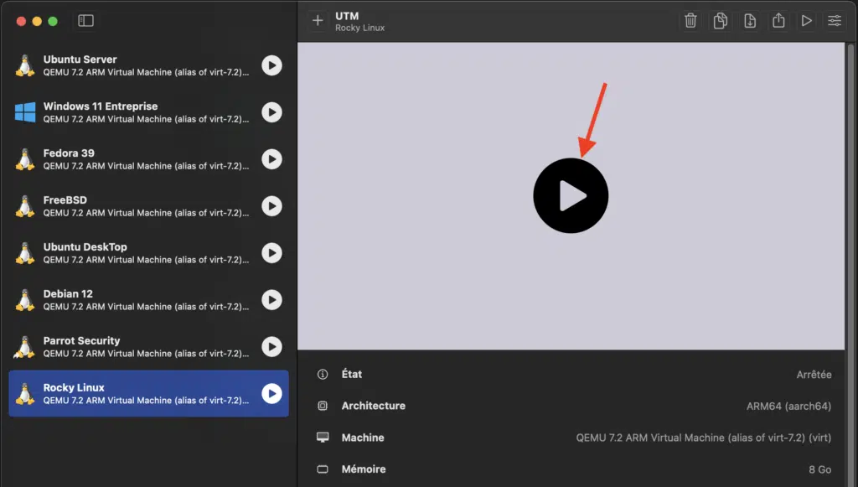Open VM settings sliders icon
This screenshot has height=487, width=858.
[835, 21]
